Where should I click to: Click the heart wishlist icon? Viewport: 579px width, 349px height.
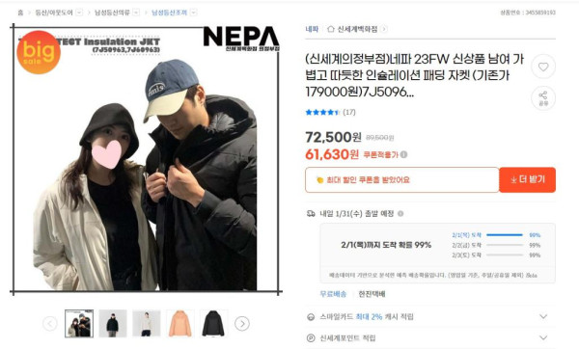pyautogui.click(x=542, y=67)
